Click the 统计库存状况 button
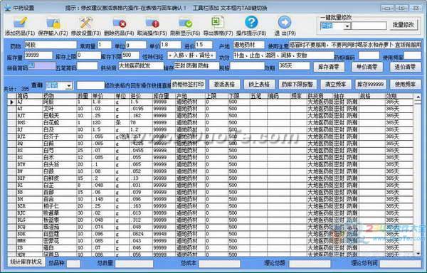 (26, 262)
